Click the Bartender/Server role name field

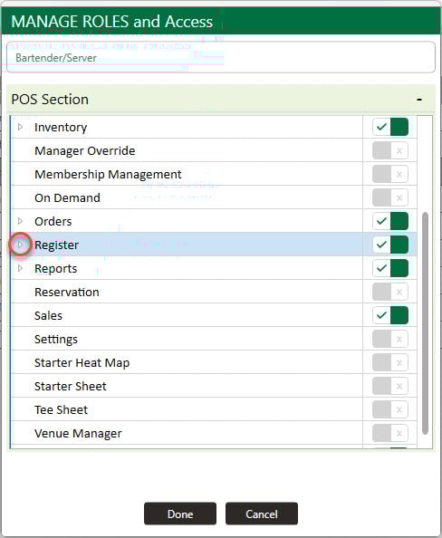point(221,57)
